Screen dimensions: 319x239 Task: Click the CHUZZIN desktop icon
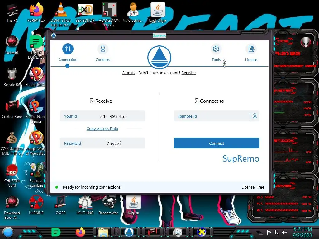click(x=12, y=176)
